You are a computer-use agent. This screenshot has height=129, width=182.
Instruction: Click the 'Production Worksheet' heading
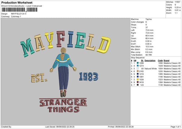17,2
